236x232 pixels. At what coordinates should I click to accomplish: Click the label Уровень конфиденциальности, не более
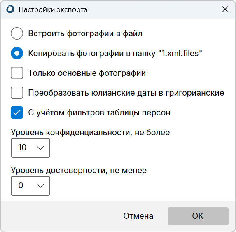(x=90, y=132)
